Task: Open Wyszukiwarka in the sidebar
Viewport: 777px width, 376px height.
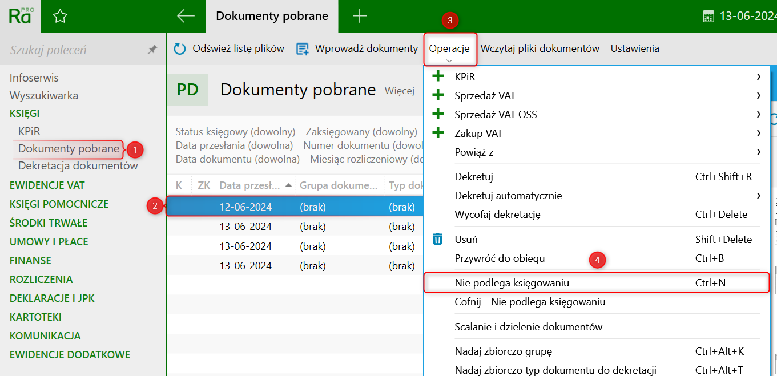Action: 44,95
